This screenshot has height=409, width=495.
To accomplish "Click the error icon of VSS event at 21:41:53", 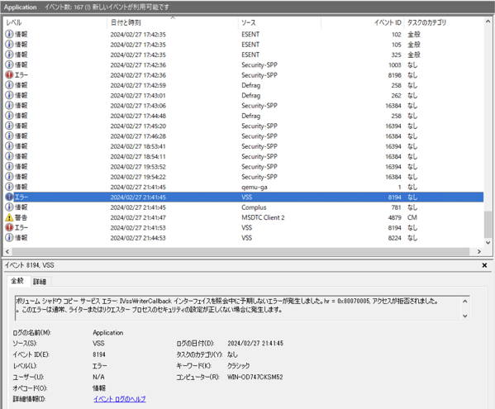I will click(9, 227).
